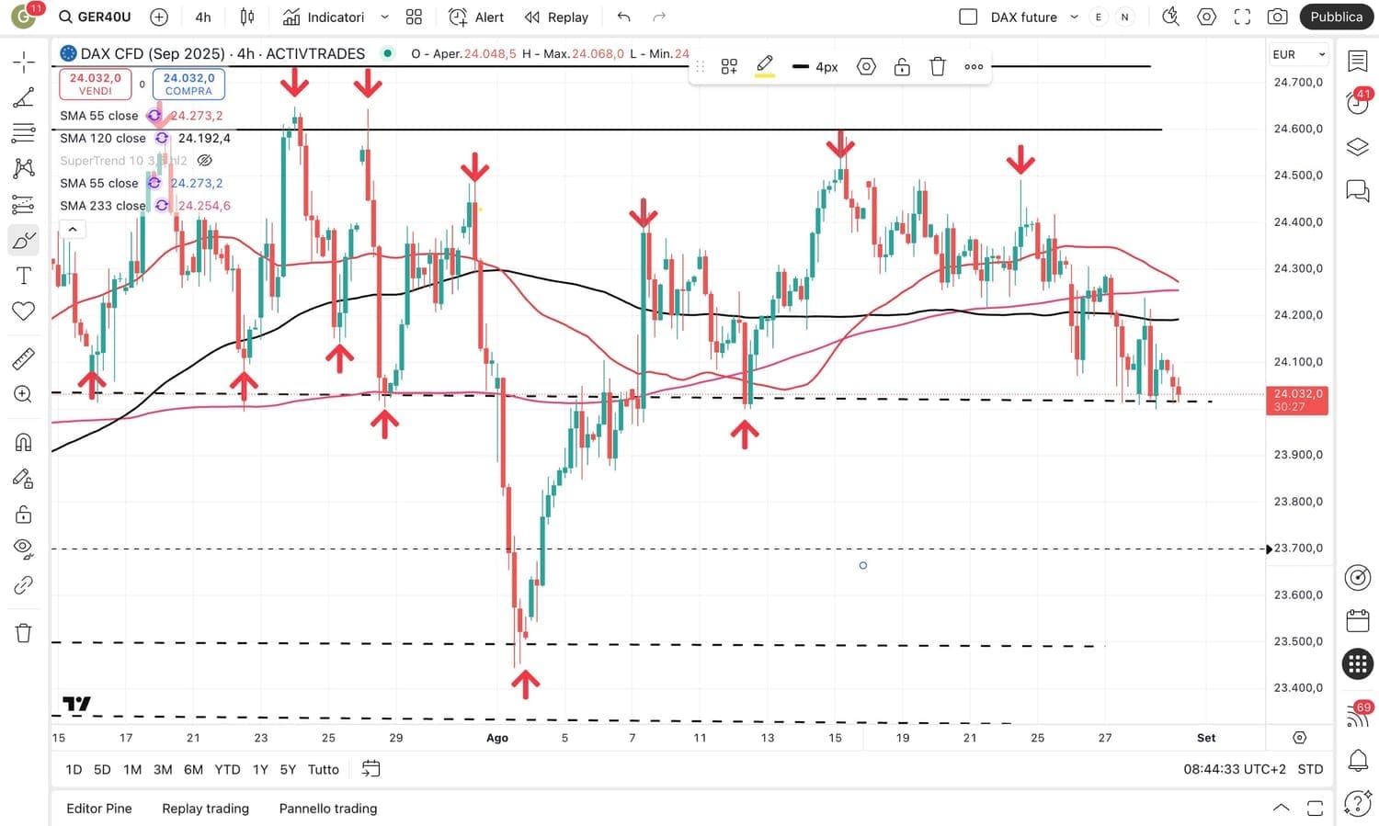Toggle the E button in top toolbar
This screenshot has width=1379, height=826.
tap(1099, 17)
